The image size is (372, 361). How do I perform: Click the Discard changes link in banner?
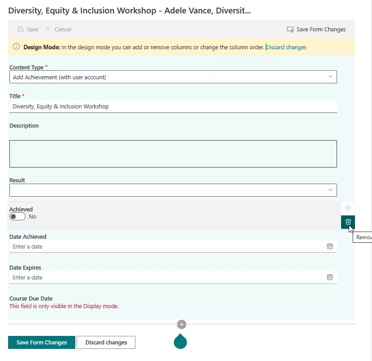point(286,47)
